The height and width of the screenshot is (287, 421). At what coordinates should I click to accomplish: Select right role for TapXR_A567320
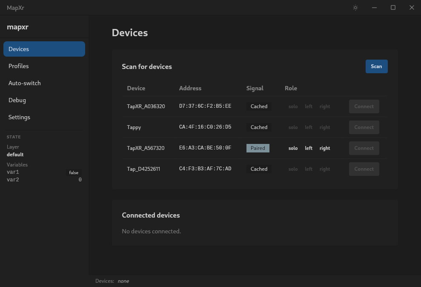(x=324, y=148)
